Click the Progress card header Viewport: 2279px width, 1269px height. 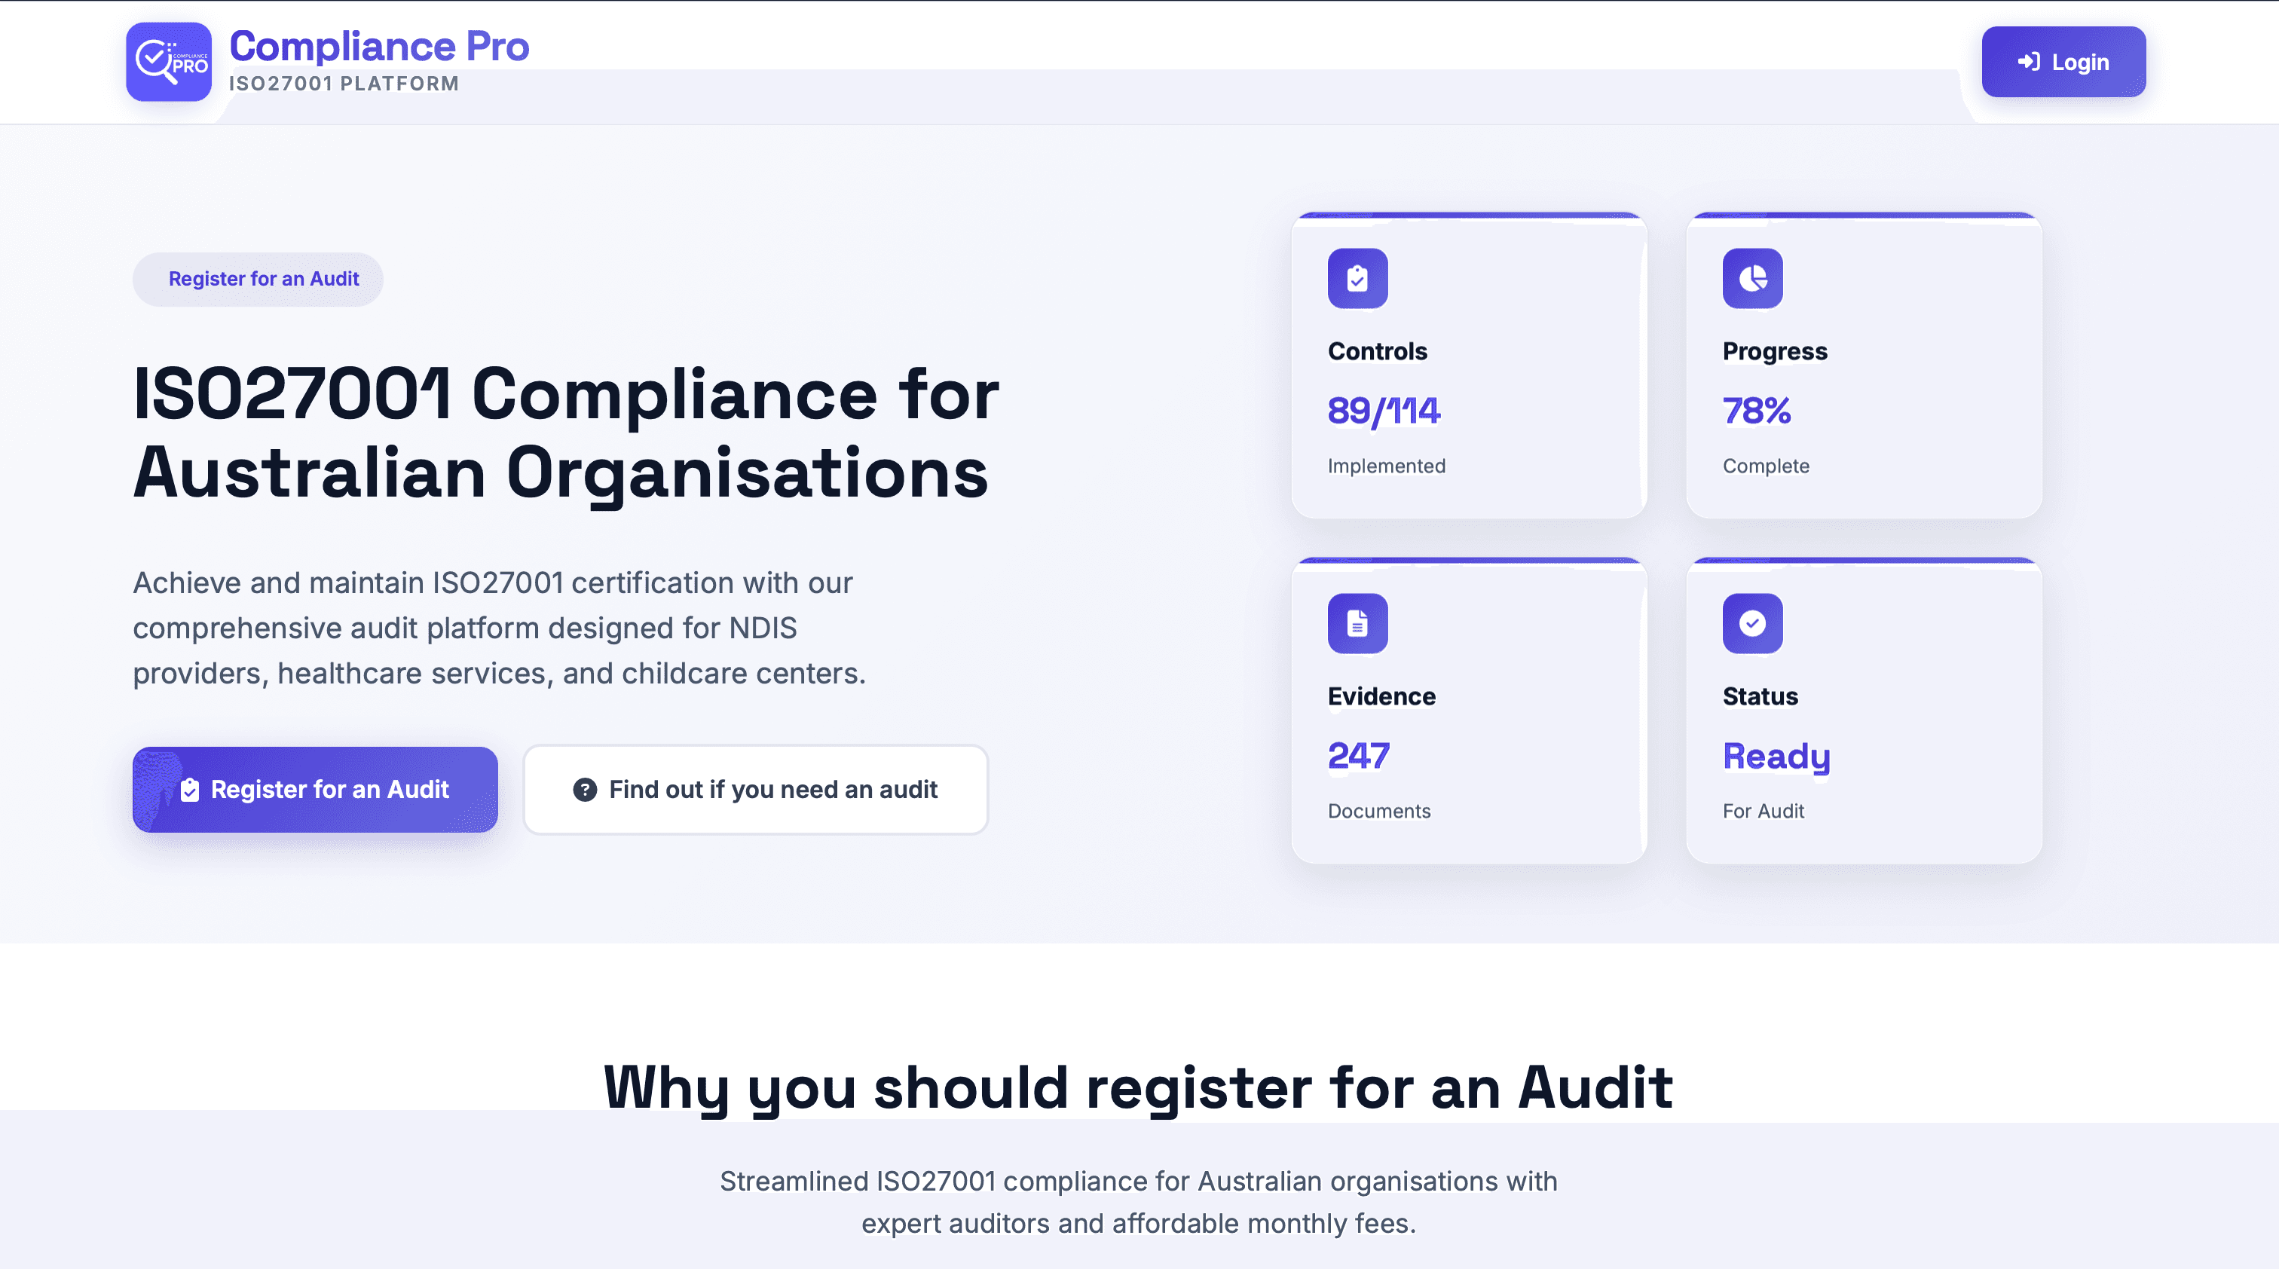[1774, 350]
